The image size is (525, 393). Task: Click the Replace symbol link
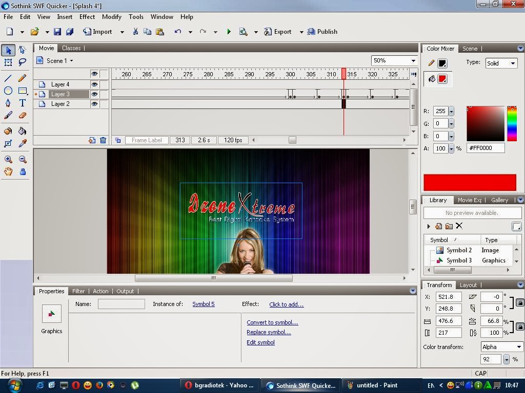(x=269, y=332)
